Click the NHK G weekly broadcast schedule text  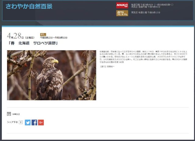click(152, 6)
